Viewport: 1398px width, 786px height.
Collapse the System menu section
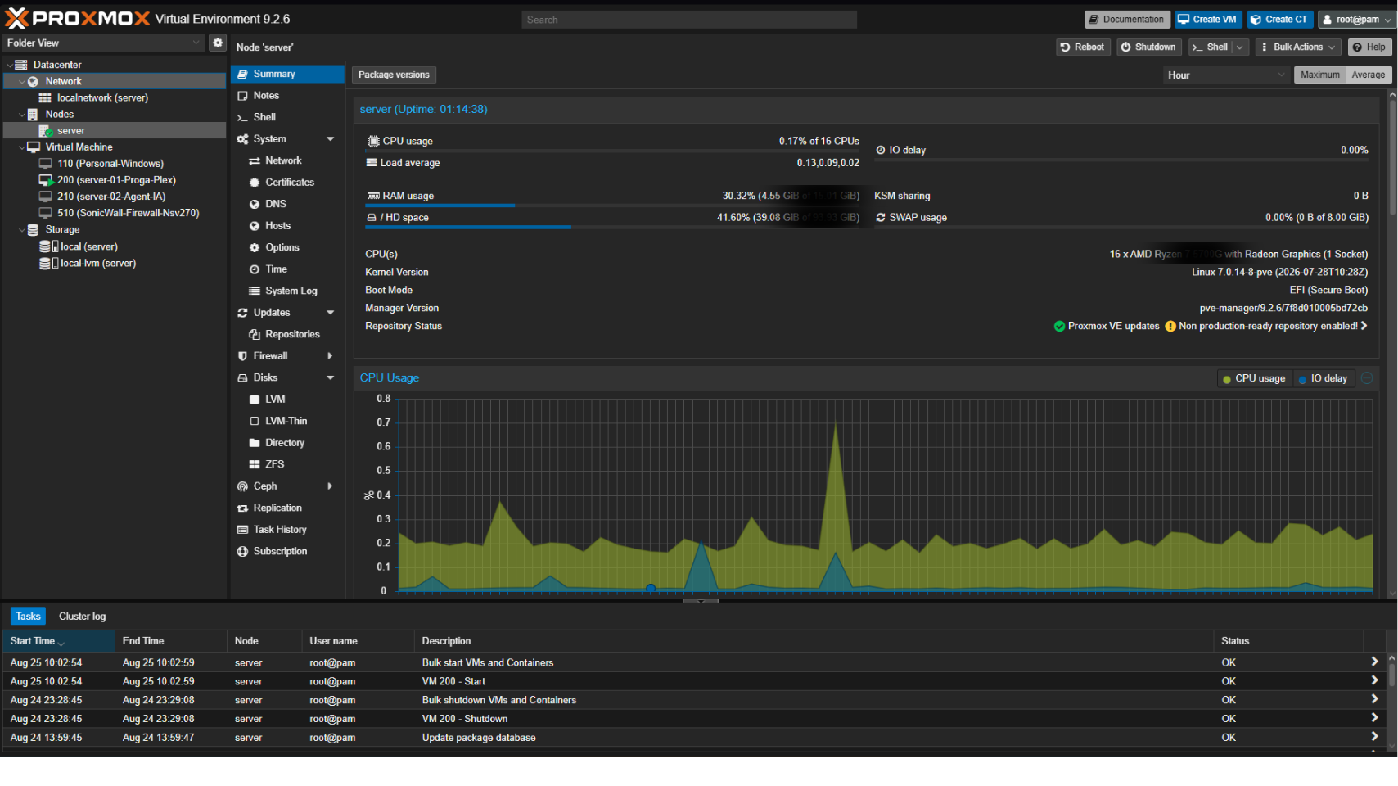pyautogui.click(x=331, y=139)
